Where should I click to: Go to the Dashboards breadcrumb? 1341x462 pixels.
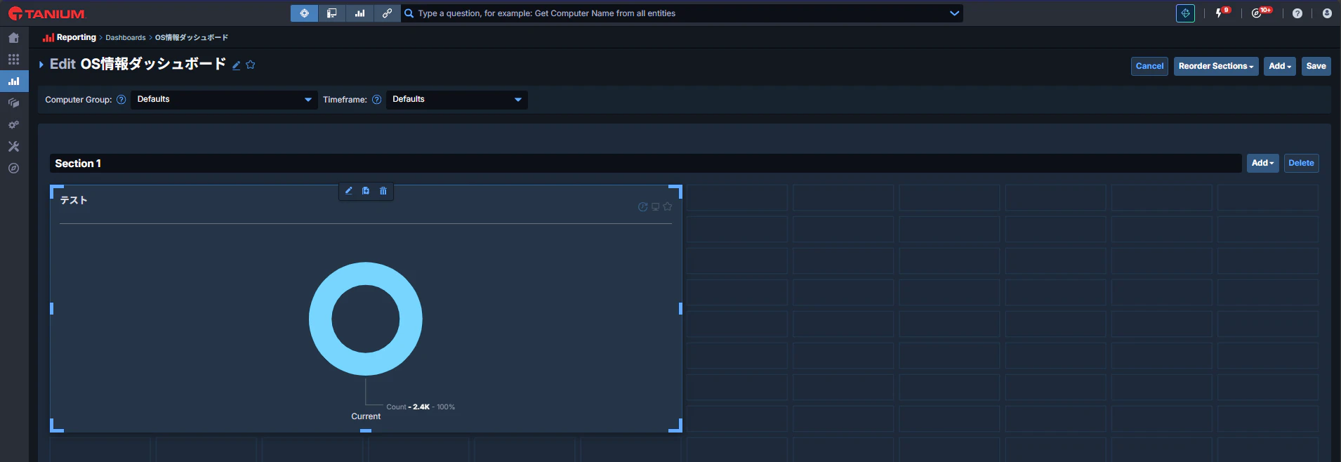(126, 38)
